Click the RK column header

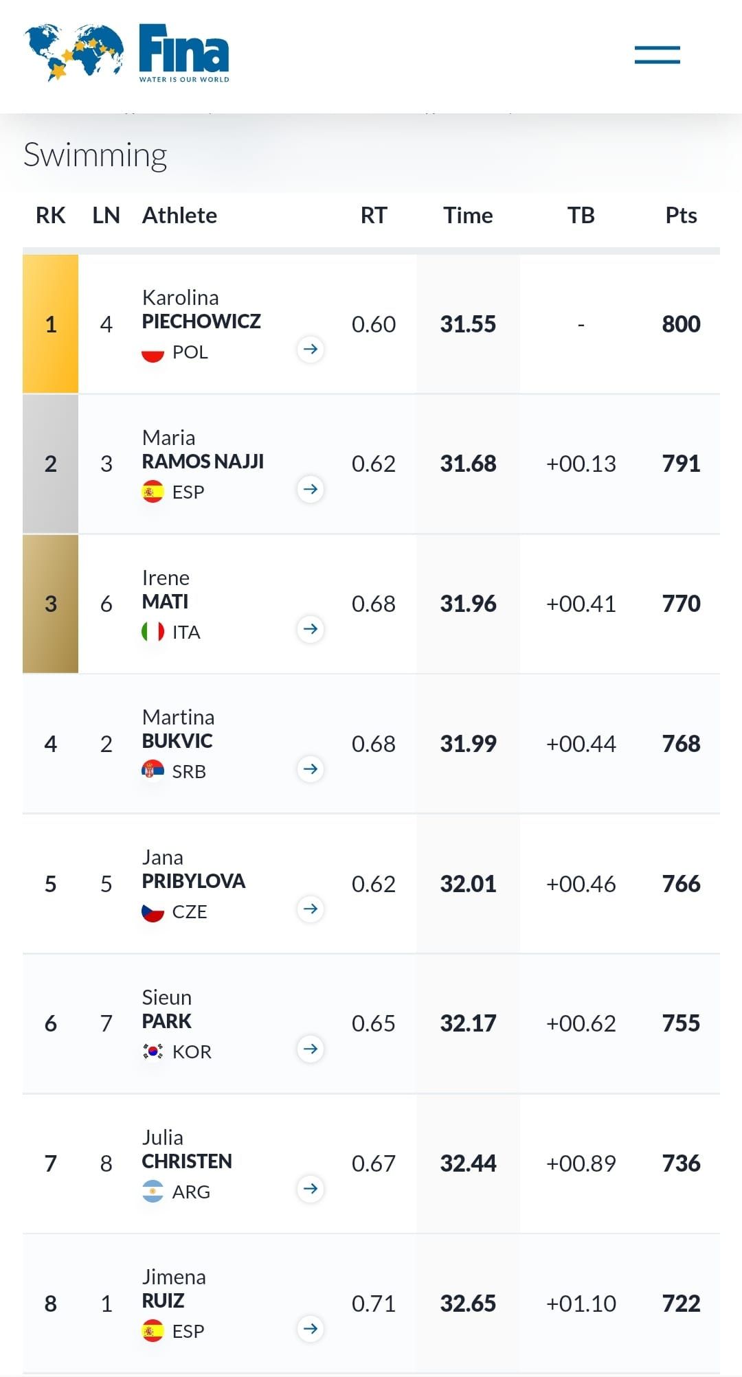coord(50,216)
